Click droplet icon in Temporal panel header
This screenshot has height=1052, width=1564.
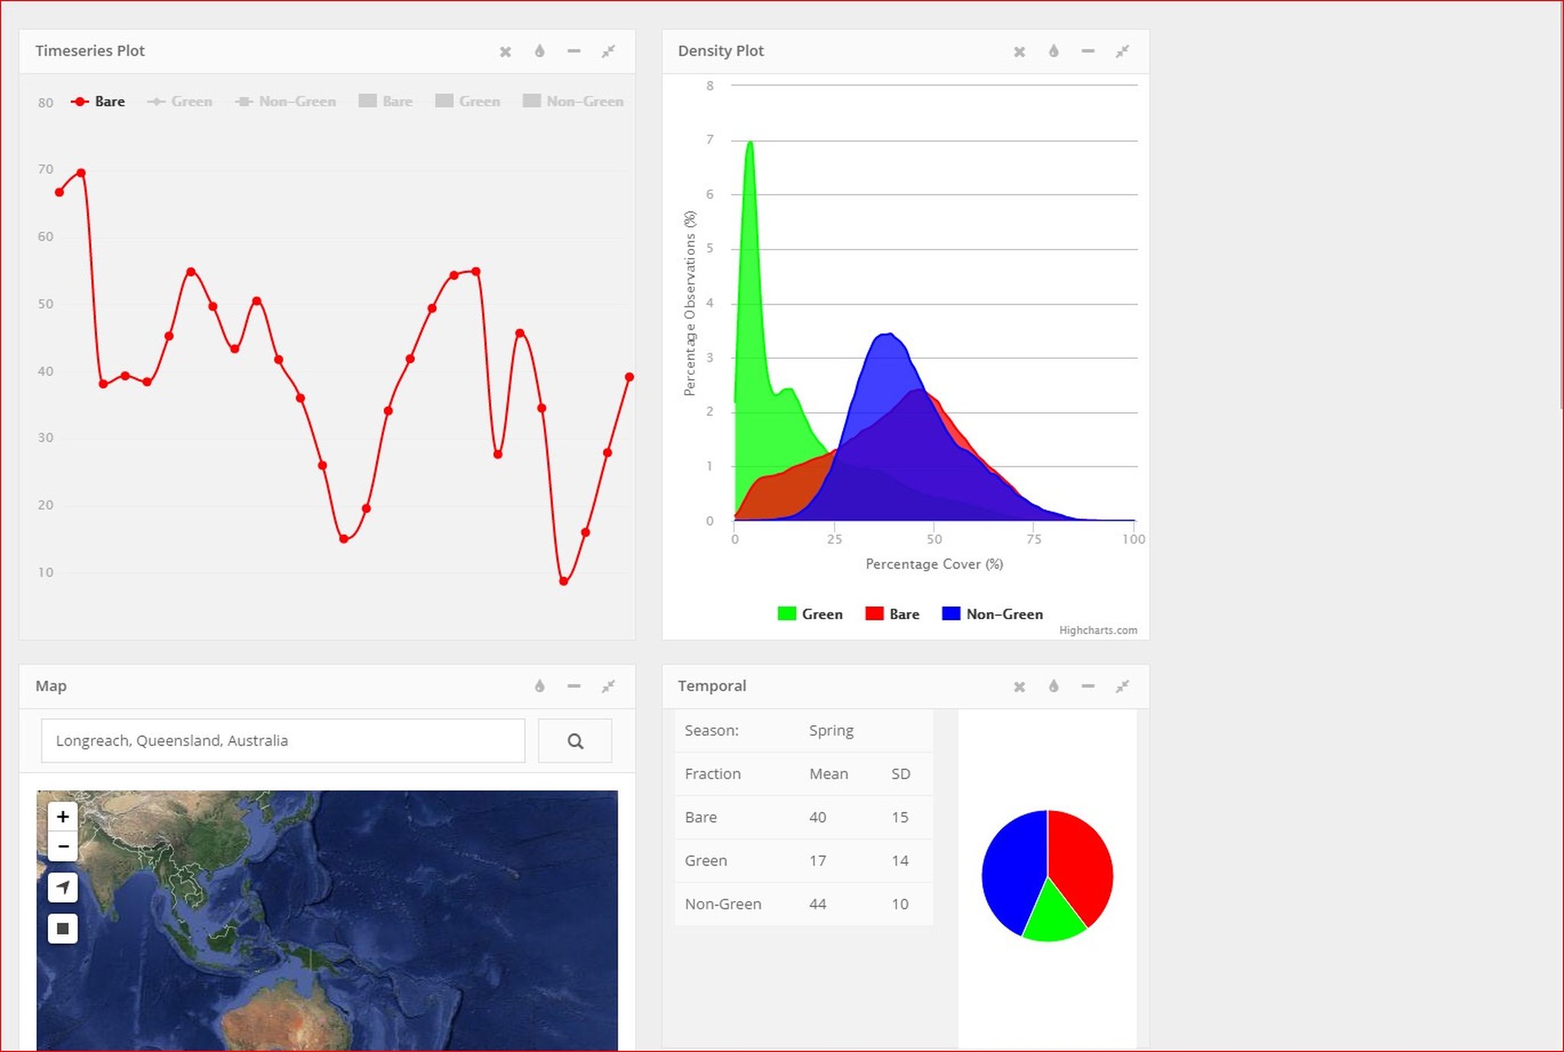(1054, 686)
